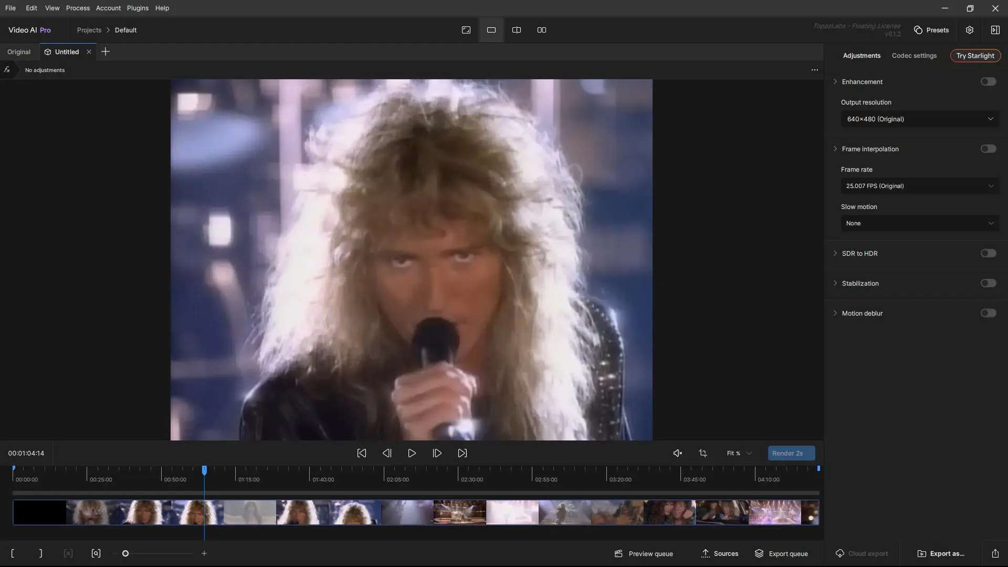1008x567 pixels.
Task: Adjust the timeline zoom slider handle
Action: click(x=125, y=553)
